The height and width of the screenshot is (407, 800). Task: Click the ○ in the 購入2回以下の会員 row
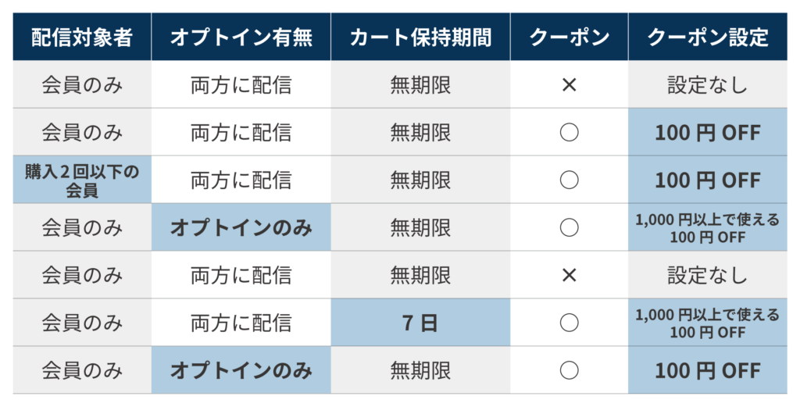[569, 180]
